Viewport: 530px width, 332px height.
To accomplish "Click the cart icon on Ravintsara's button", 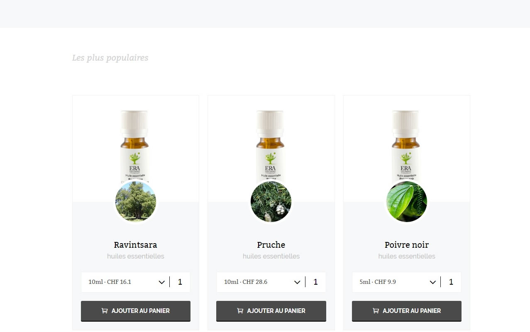I will coord(105,310).
